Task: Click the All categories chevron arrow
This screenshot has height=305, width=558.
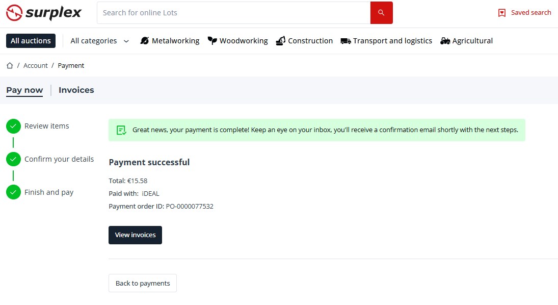Action: (126, 41)
